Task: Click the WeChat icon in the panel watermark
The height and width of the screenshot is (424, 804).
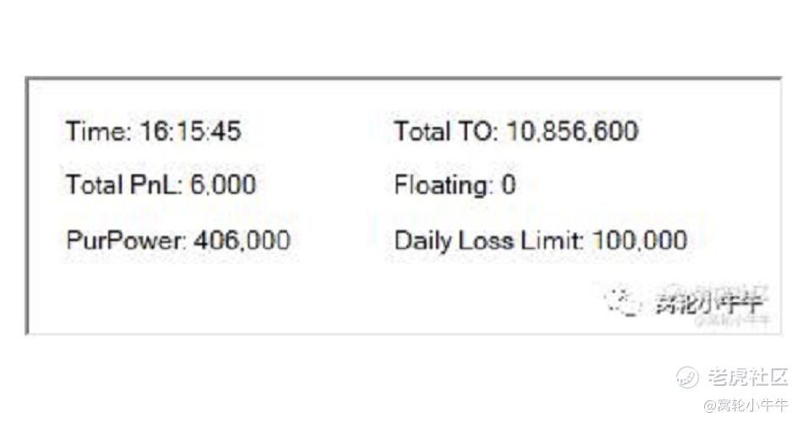Action: 622,300
